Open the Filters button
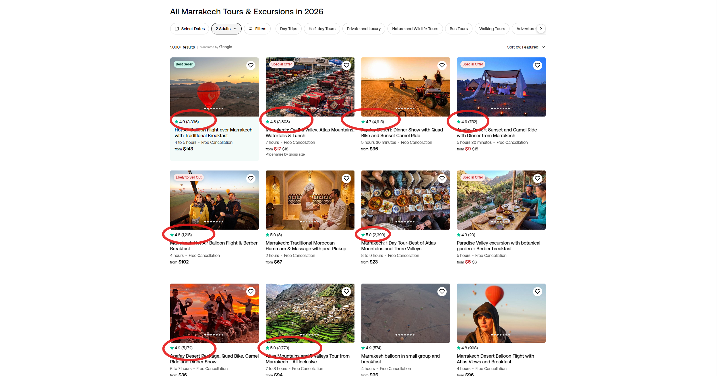The height and width of the screenshot is (376, 717). point(257,29)
